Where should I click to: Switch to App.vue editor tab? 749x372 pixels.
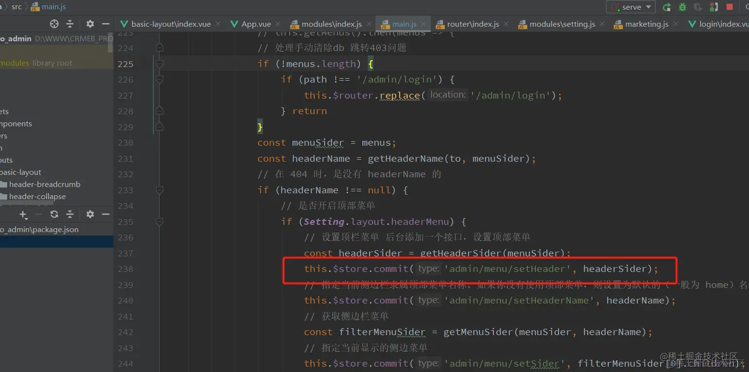(x=256, y=24)
